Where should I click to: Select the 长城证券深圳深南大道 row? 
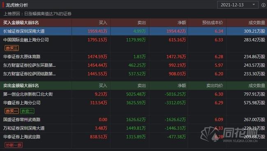[x=133, y=31]
